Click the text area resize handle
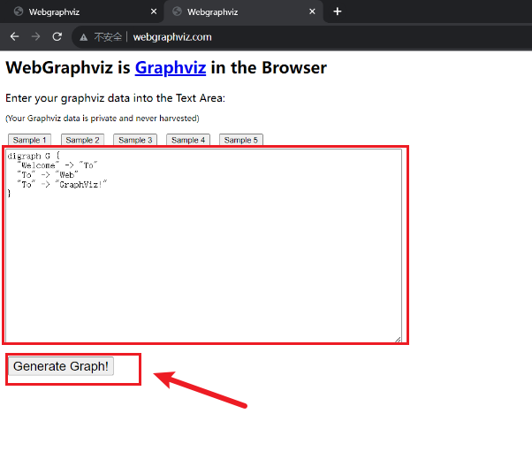Screen dimensions: 532x452 point(398,340)
